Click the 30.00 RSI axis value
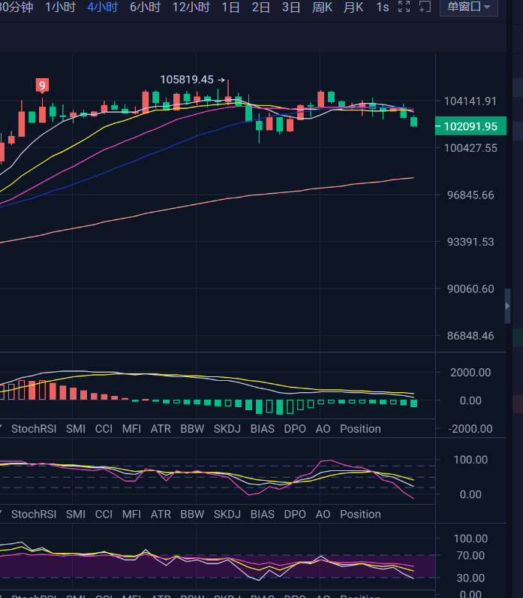523x598 pixels. 470,578
